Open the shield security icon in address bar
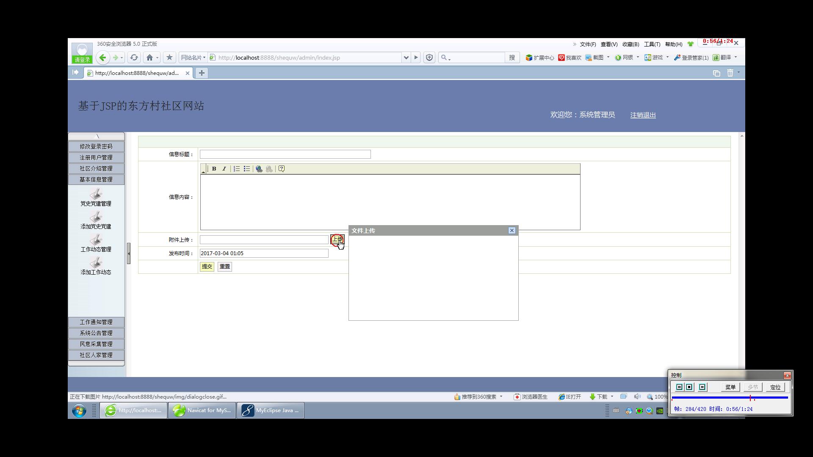The image size is (813, 457). coord(429,58)
